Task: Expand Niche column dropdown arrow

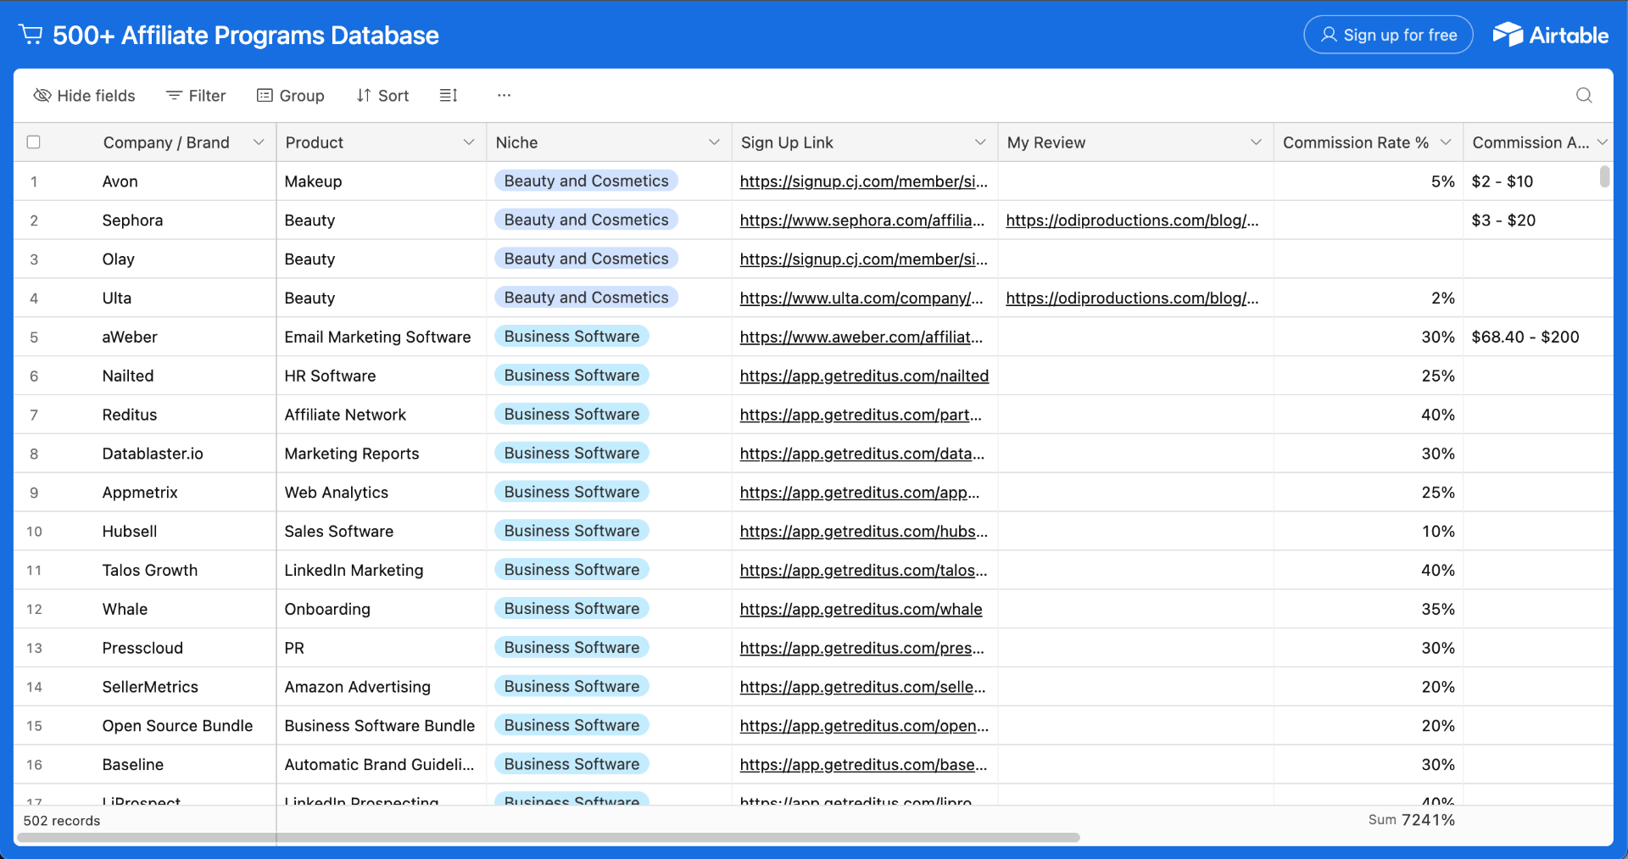Action: point(714,142)
